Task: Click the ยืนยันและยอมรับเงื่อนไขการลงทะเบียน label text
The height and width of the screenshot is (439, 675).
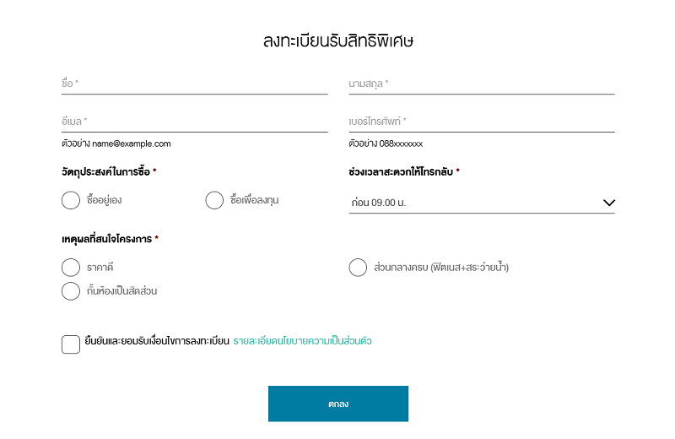Action: [x=157, y=341]
